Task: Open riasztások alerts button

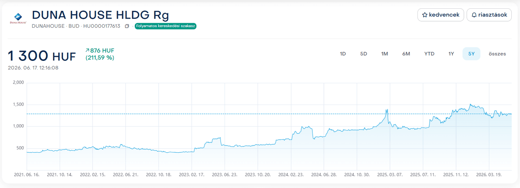Action: pyautogui.click(x=489, y=15)
